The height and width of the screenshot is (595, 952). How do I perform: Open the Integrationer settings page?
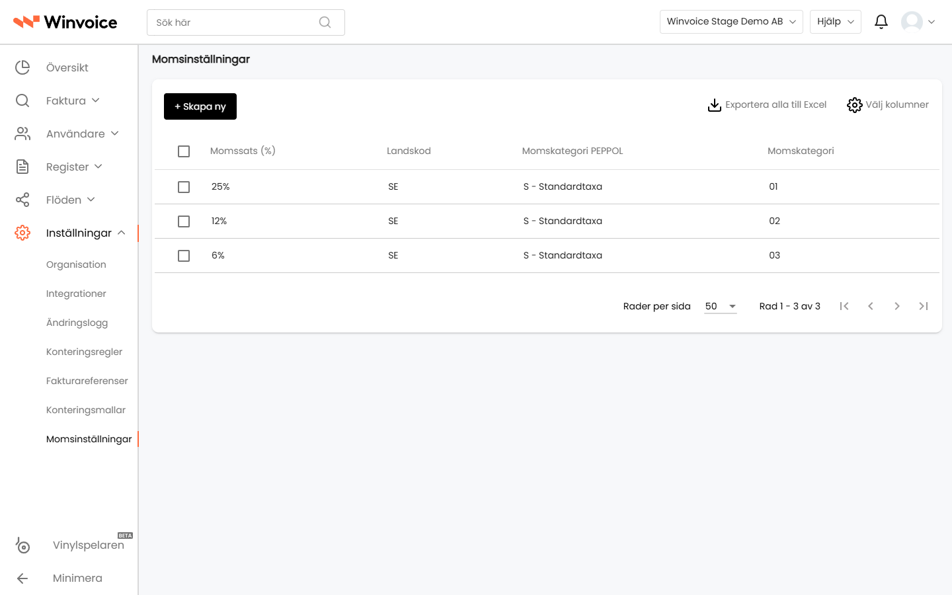point(76,294)
